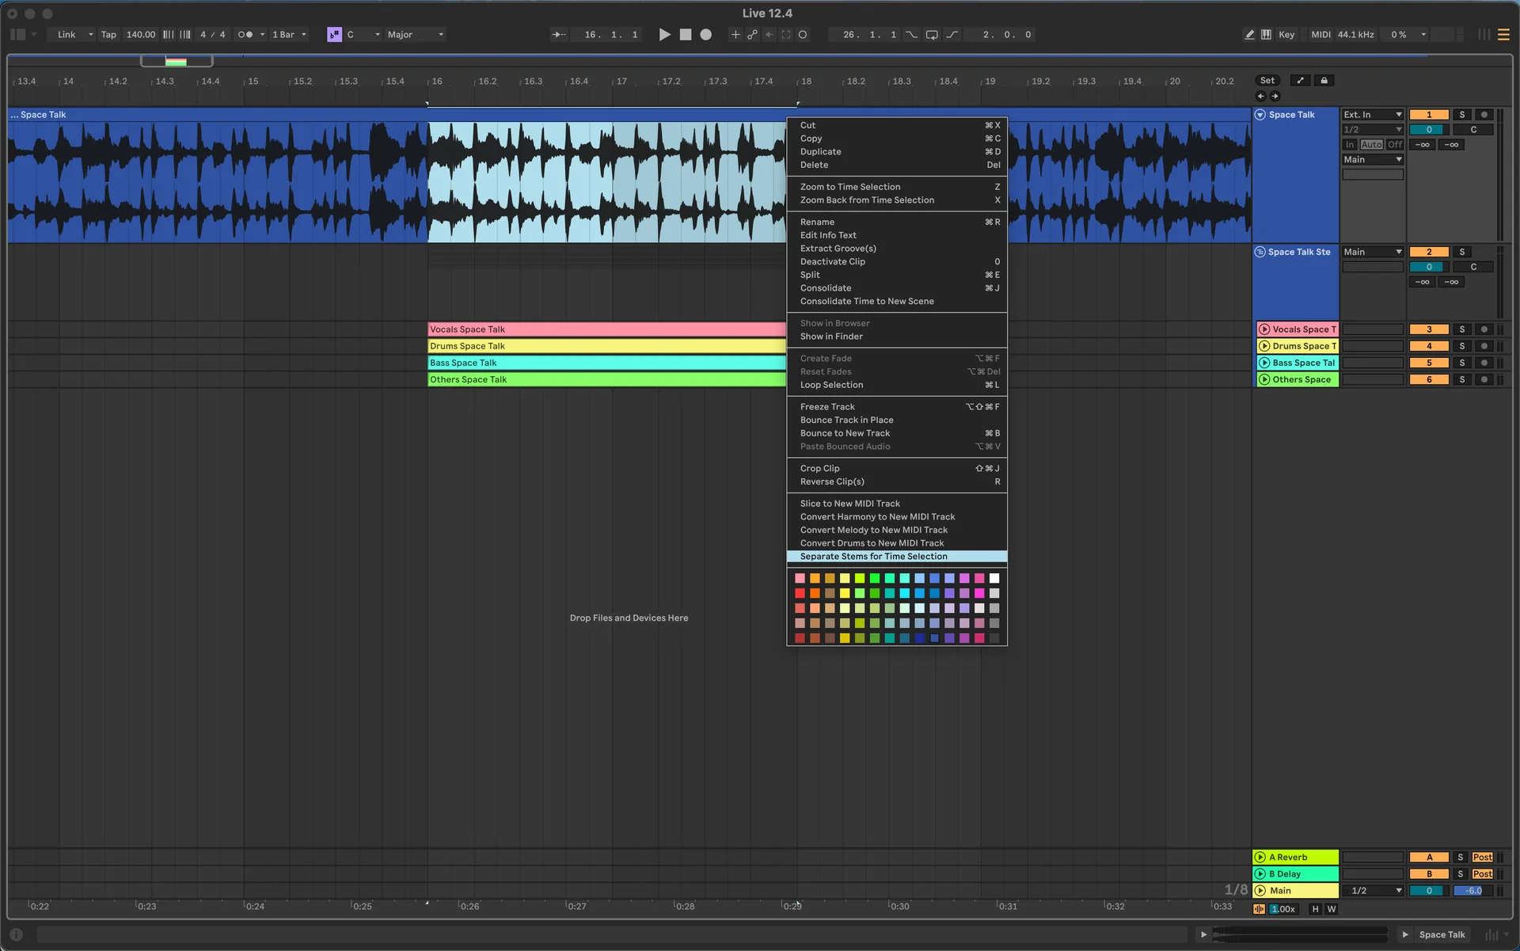This screenshot has height=951, width=1520.
Task: Select Reverse Clip(s) menu entry
Action: 897,482
